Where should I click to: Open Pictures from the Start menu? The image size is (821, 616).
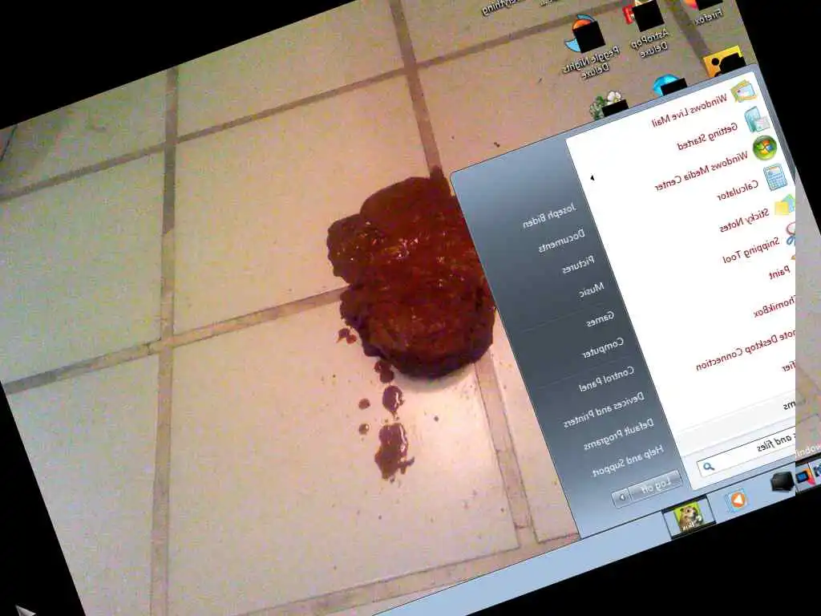click(578, 265)
